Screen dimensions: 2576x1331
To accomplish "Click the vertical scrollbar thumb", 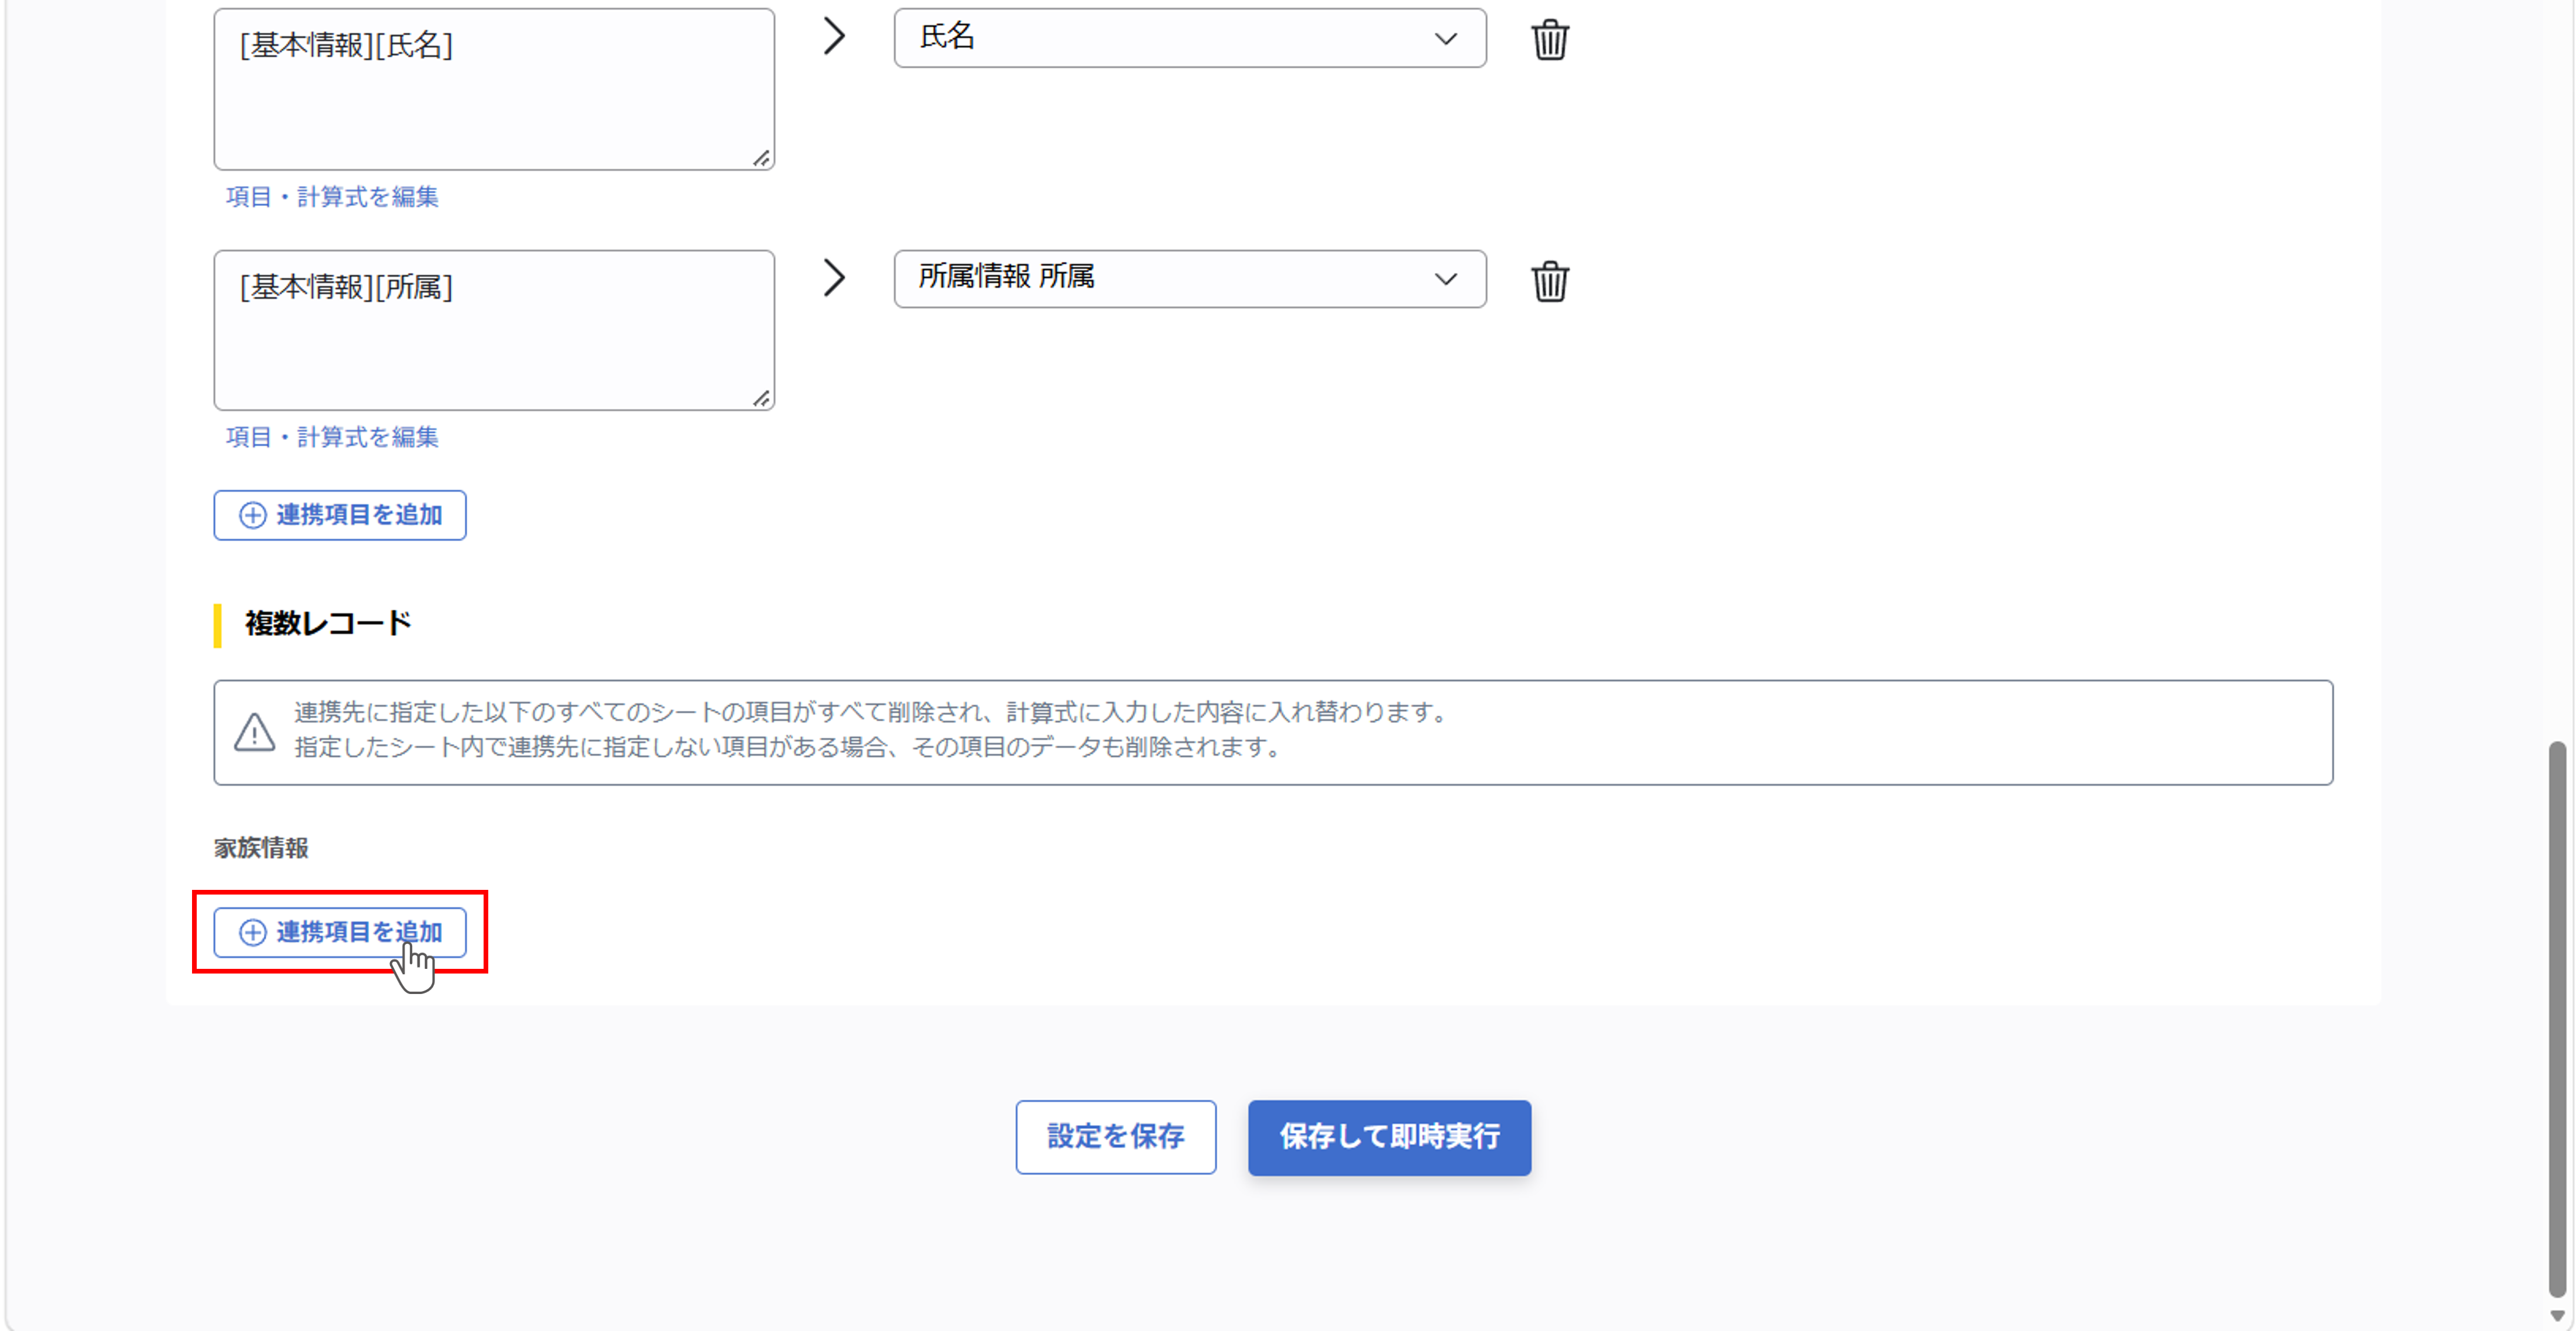I will point(2557,1019).
